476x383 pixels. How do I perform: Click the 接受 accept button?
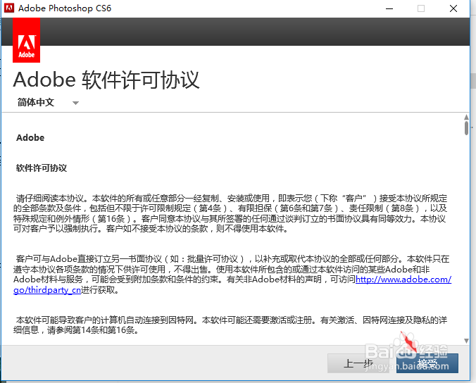point(427,363)
